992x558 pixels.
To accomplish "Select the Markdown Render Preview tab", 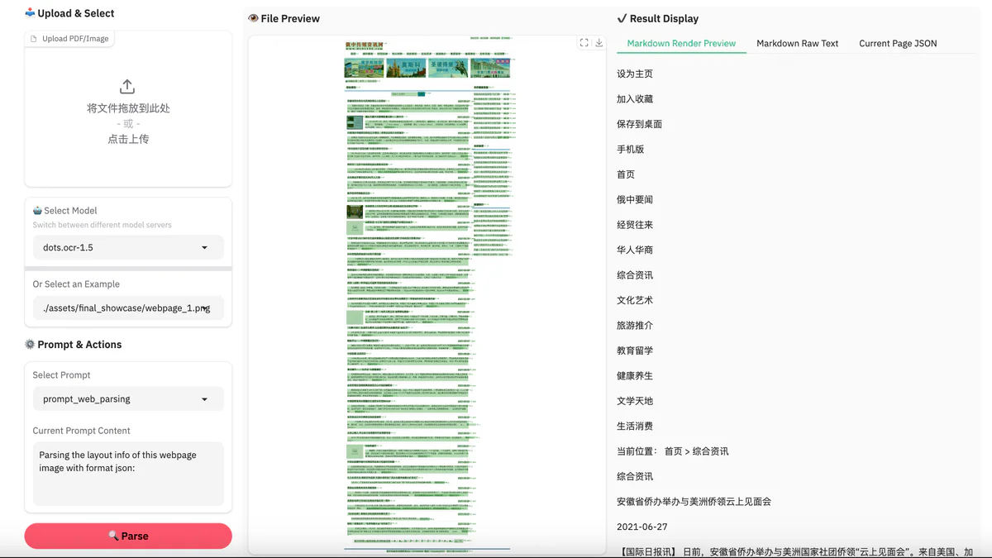I will tap(681, 43).
